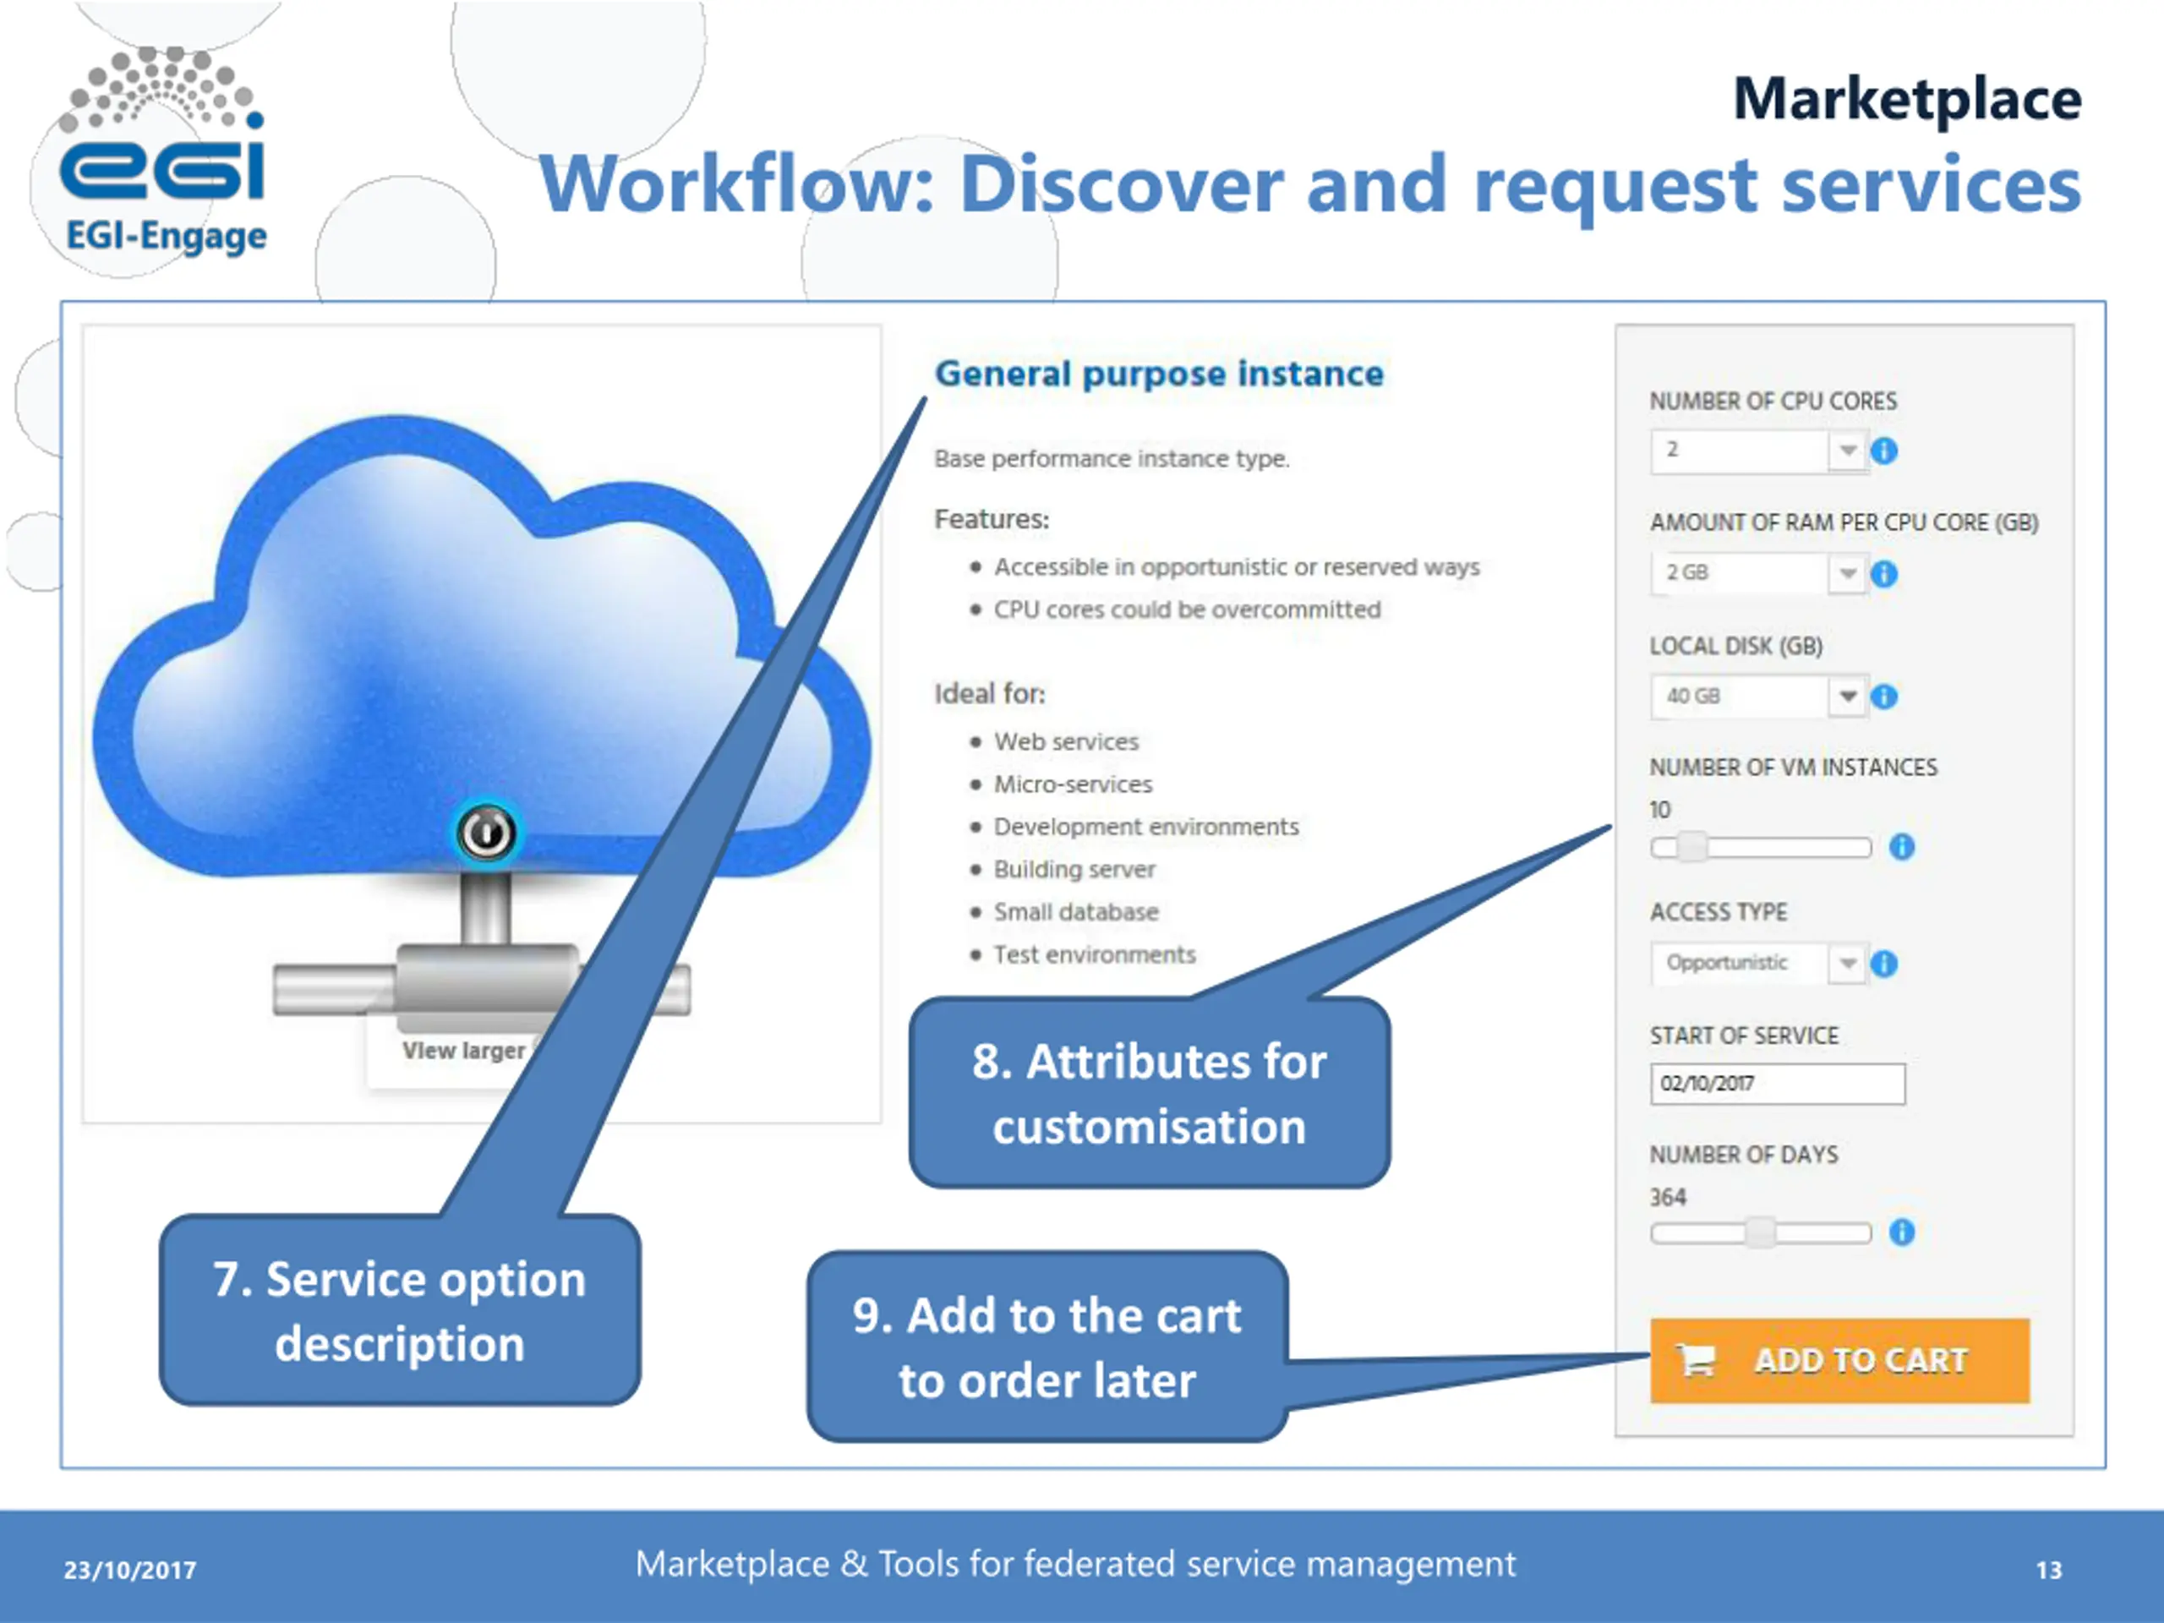The width and height of the screenshot is (2164, 1623).
Task: Open the Number of CPU Cores dropdown
Action: tap(1759, 451)
